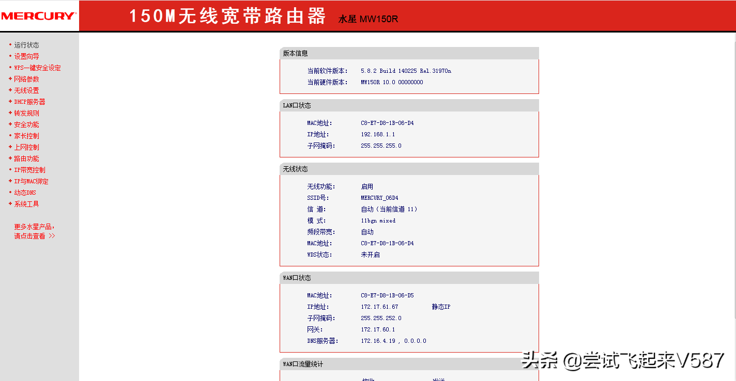The width and height of the screenshot is (736, 381).
Task: Open the 设置向导 sidebar item
Action: coord(26,56)
